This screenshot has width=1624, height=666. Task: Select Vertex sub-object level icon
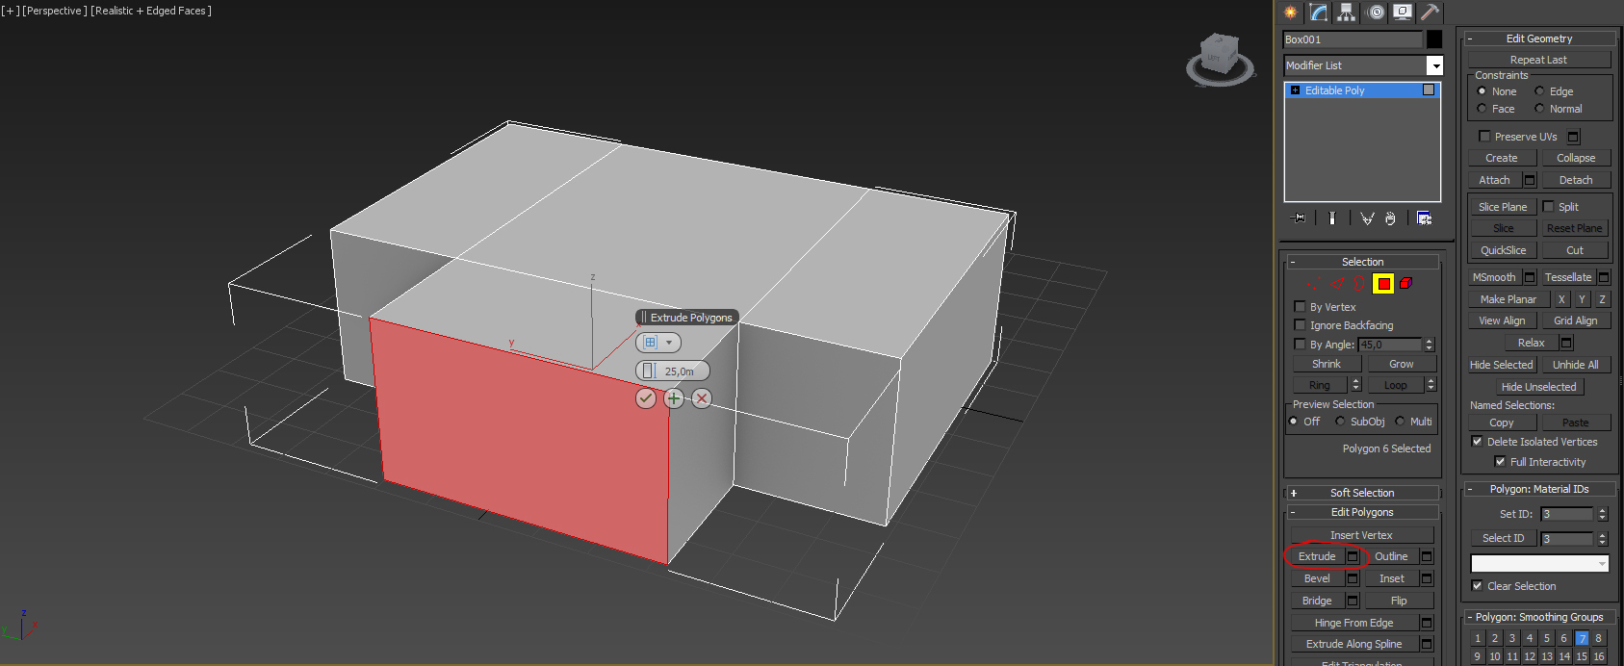(x=1315, y=283)
